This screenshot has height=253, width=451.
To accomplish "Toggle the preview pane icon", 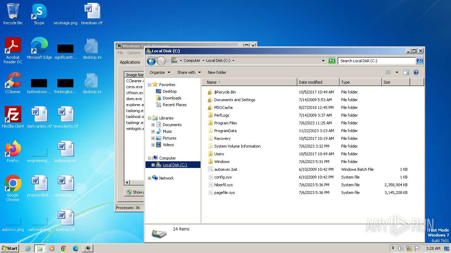I will point(406,72).
